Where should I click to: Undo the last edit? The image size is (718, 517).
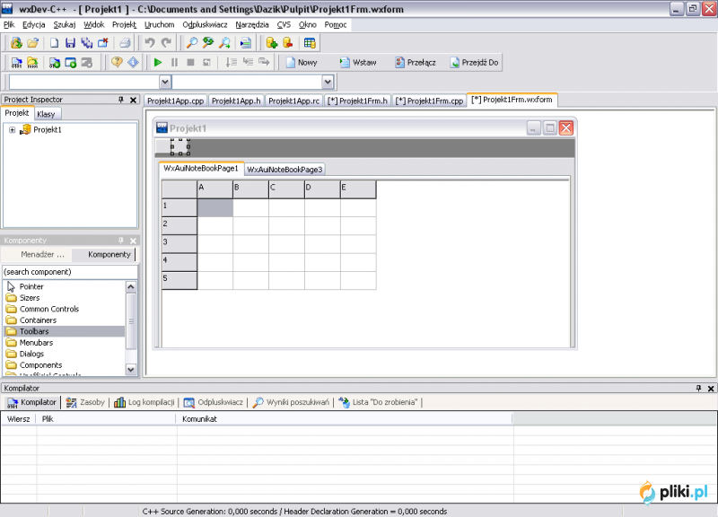click(x=150, y=43)
